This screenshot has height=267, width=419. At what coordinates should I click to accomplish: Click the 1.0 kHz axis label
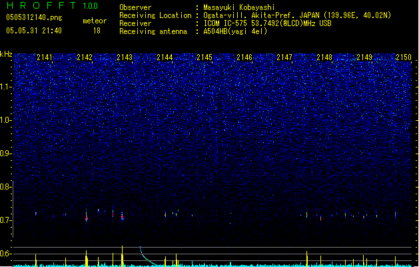[5, 120]
